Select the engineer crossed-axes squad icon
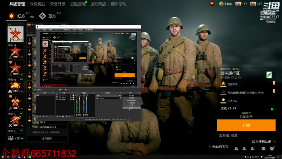This screenshot has height=159, width=282. (x=16, y=103)
